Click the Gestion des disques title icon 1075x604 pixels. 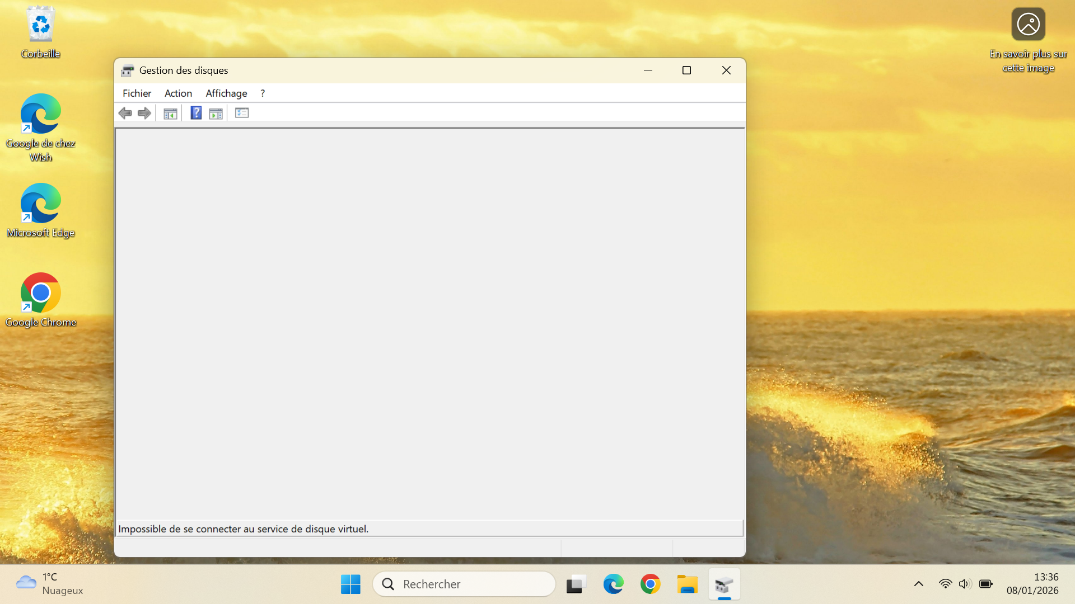tap(128, 70)
